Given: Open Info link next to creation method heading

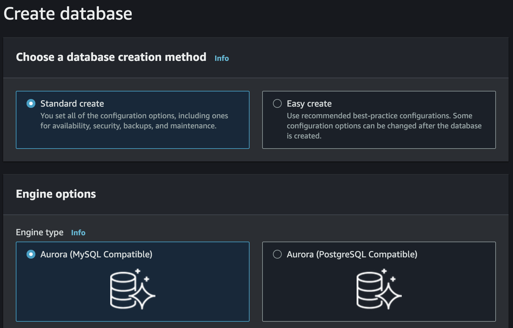Looking at the screenshot, I should [x=222, y=58].
